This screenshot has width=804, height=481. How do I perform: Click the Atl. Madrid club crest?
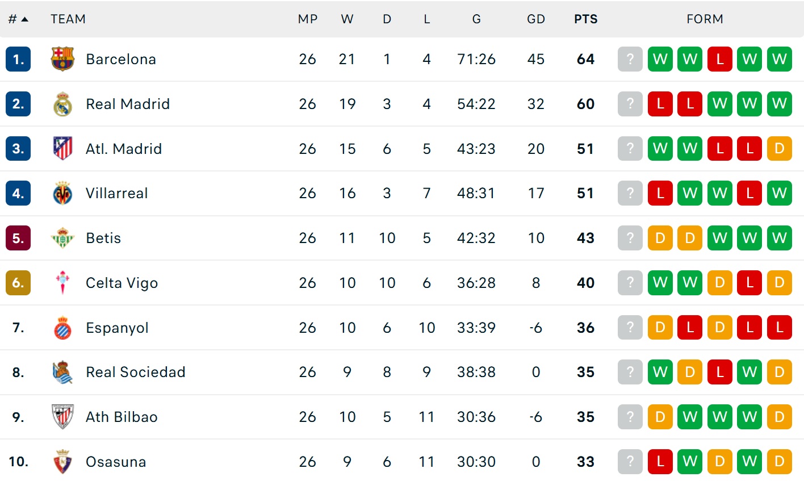[x=62, y=149]
